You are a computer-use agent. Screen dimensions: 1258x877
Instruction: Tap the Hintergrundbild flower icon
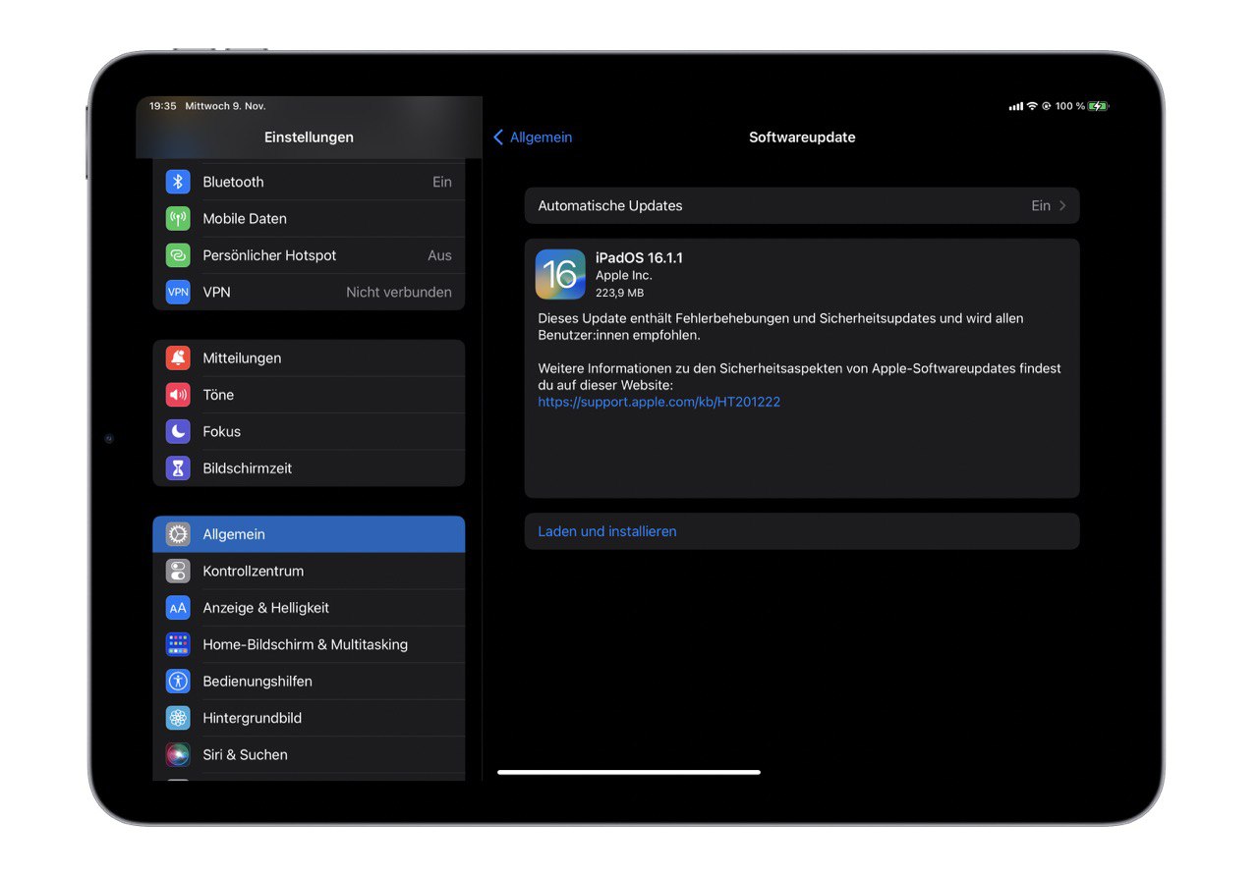pos(178,718)
